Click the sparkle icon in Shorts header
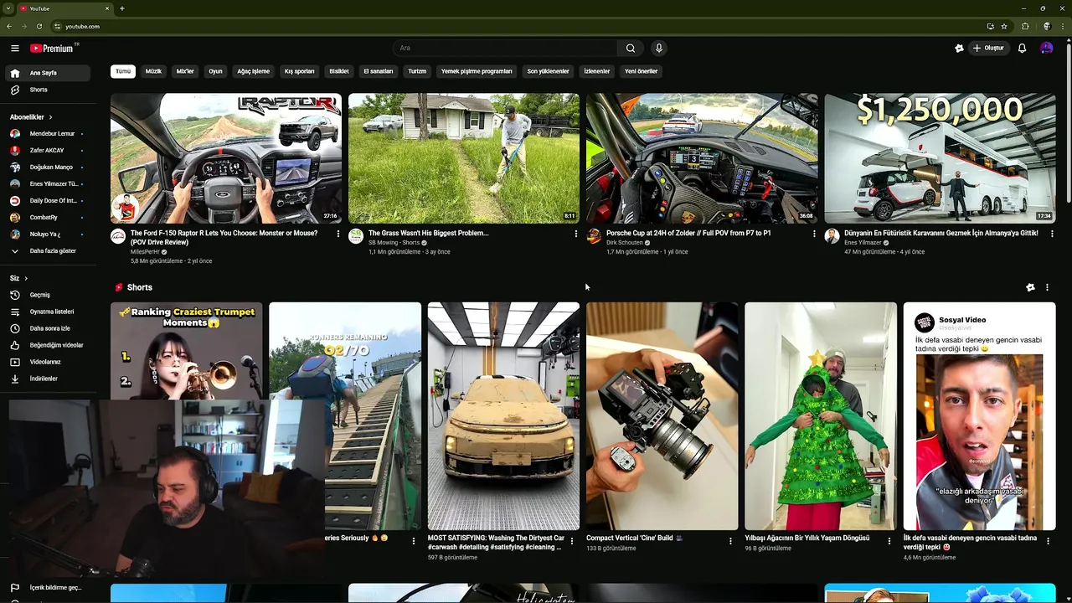Screen dimensions: 1072x603 (x=1030, y=287)
